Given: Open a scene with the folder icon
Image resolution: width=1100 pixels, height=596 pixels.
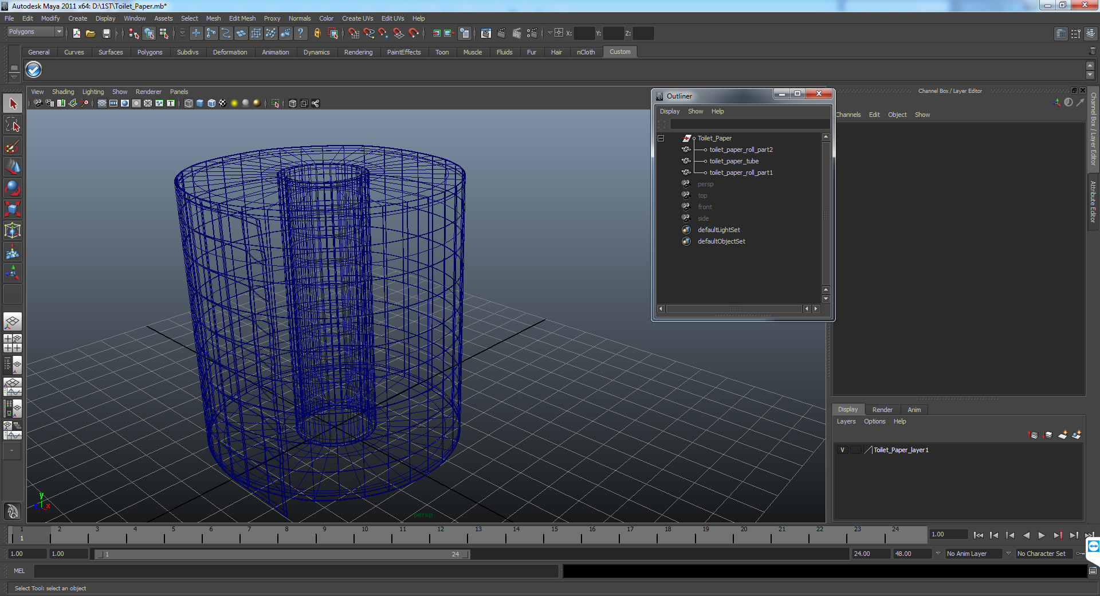Looking at the screenshot, I should 91,33.
